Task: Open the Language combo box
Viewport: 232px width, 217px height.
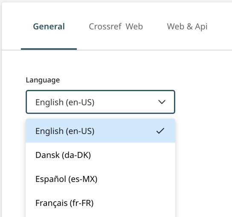Action: pos(101,102)
